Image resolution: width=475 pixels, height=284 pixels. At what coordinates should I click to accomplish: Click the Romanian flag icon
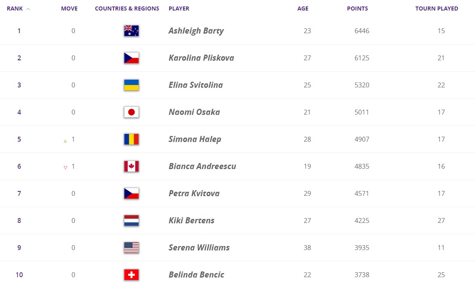[x=131, y=139]
